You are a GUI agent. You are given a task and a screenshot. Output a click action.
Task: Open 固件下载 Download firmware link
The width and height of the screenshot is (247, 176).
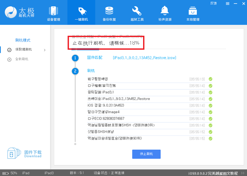pyautogui.click(x=33, y=154)
